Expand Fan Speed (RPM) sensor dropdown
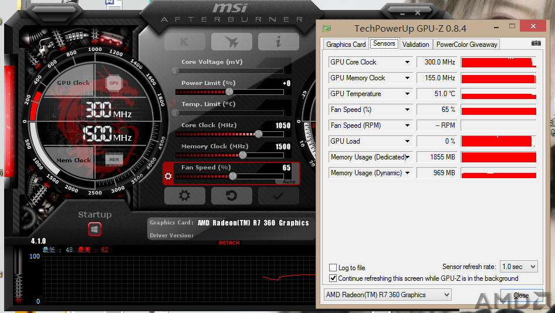Viewport: 555px width, 313px height. point(407,125)
